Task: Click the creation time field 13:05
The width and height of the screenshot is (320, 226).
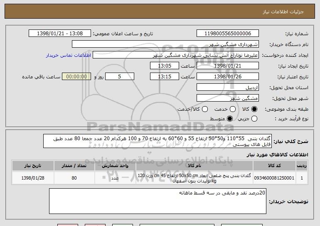Action: click(165, 66)
